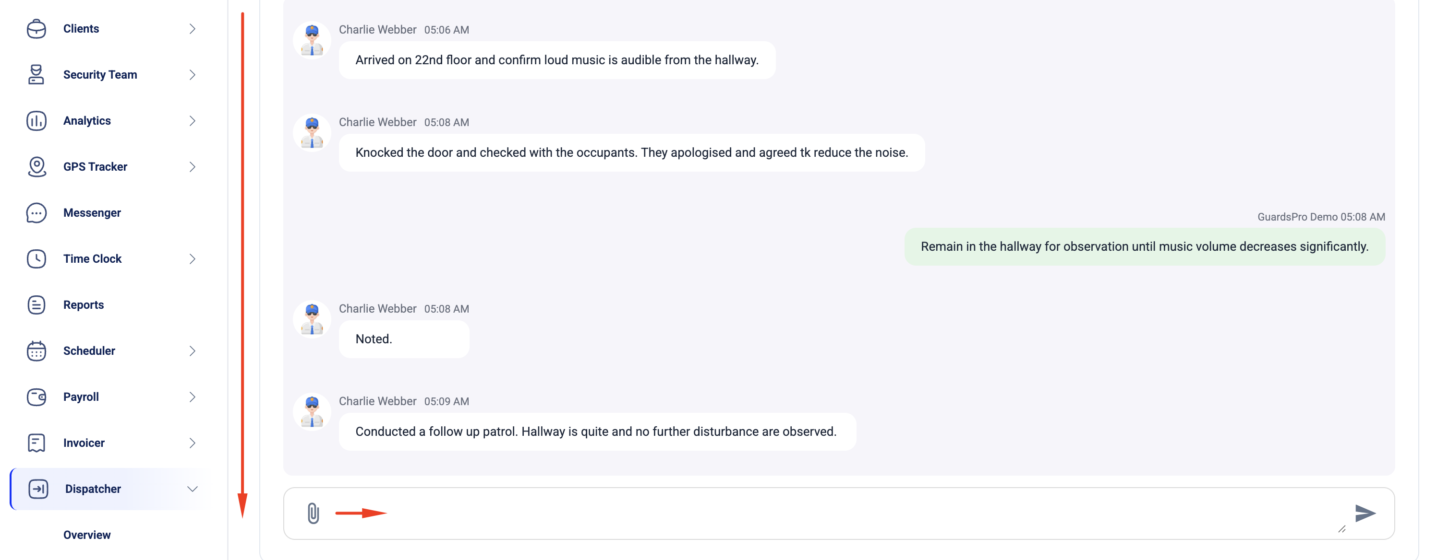Click the Security Team guard icon
This screenshot has height=560, width=1449.
click(x=36, y=75)
